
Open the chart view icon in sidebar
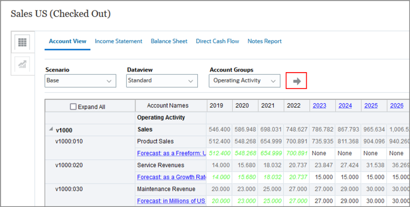pyautogui.click(x=22, y=64)
